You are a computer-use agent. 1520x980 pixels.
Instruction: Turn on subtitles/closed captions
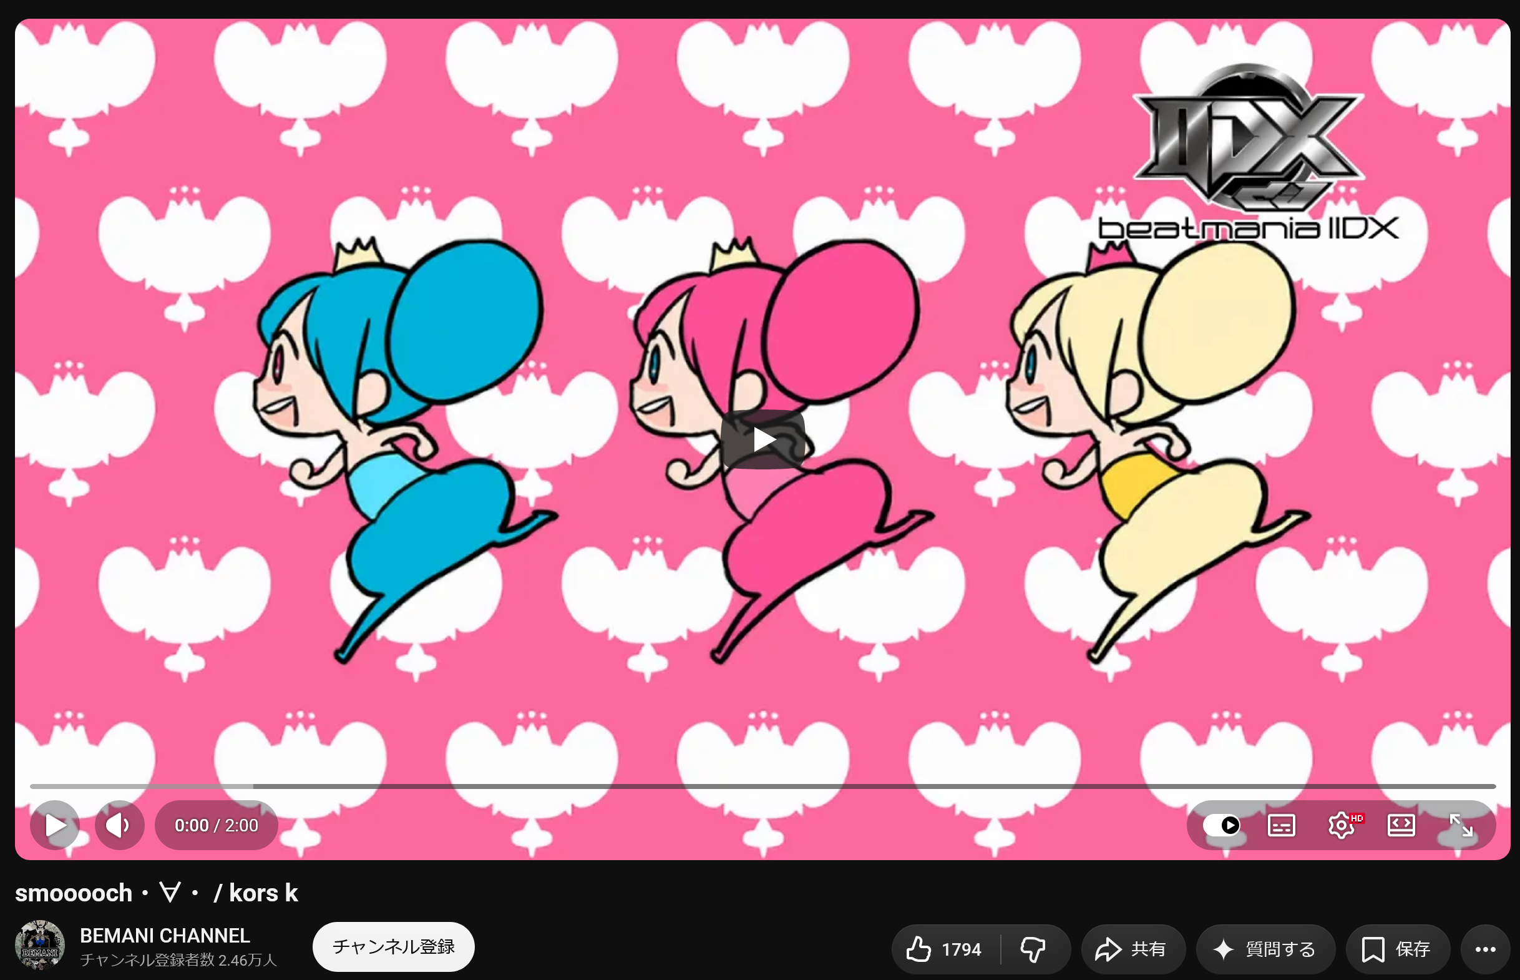pyautogui.click(x=1281, y=825)
